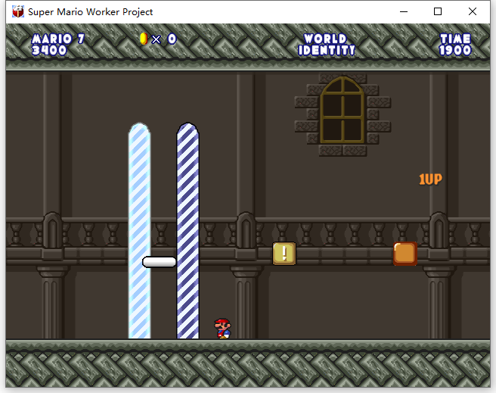Hit the yellow exclamation mark block
Image resolution: width=496 pixels, height=393 pixels.
(x=284, y=254)
